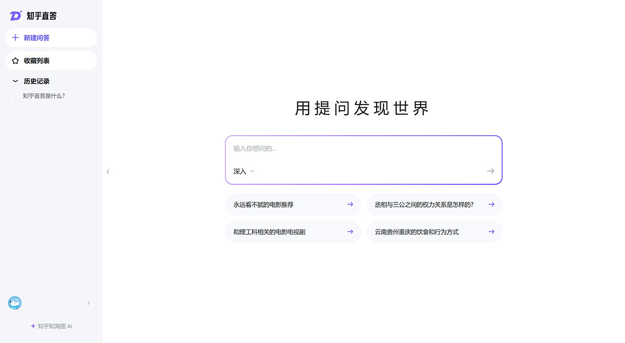Image resolution: width=625 pixels, height=343 pixels.
Task: Click the 用提问发现世界 heading
Action: tap(363, 108)
